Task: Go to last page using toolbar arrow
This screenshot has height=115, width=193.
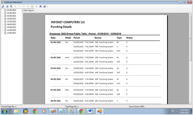Action: pyautogui.click(x=28, y=6)
